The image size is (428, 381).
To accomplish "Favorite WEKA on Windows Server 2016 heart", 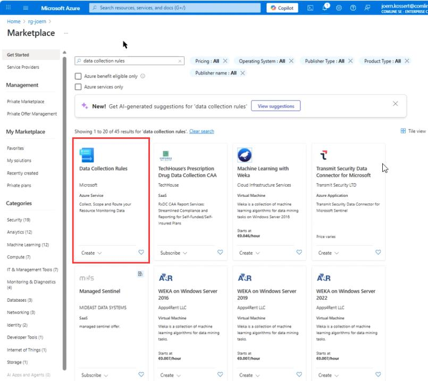I will click(x=220, y=375).
